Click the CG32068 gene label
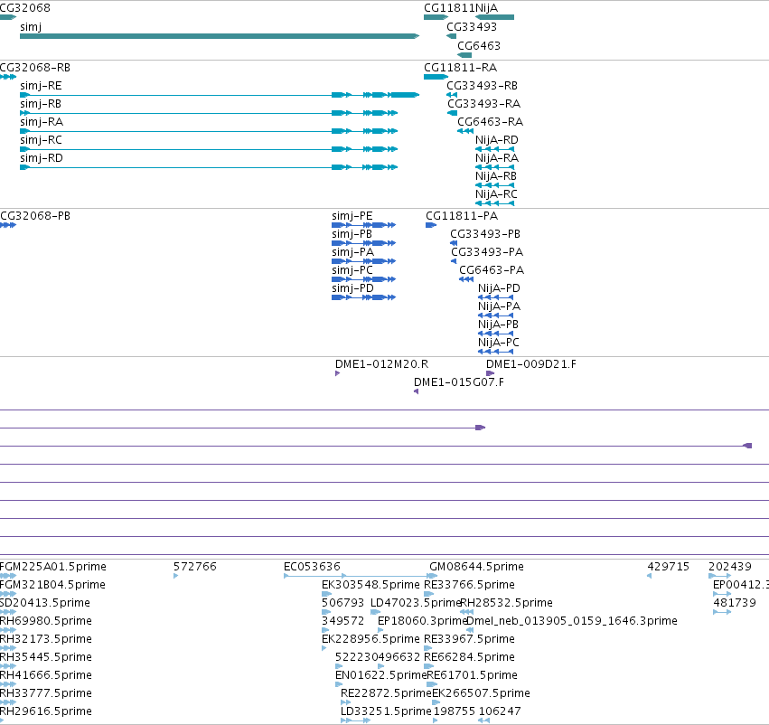This screenshot has width=769, height=725. pyautogui.click(x=25, y=8)
